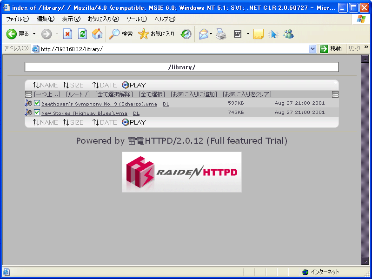Uncheck Beethoven's Symphony No. 9 checkbox

point(37,103)
